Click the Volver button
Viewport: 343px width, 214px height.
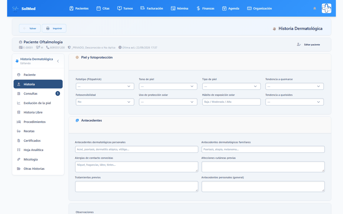pos(30,28)
